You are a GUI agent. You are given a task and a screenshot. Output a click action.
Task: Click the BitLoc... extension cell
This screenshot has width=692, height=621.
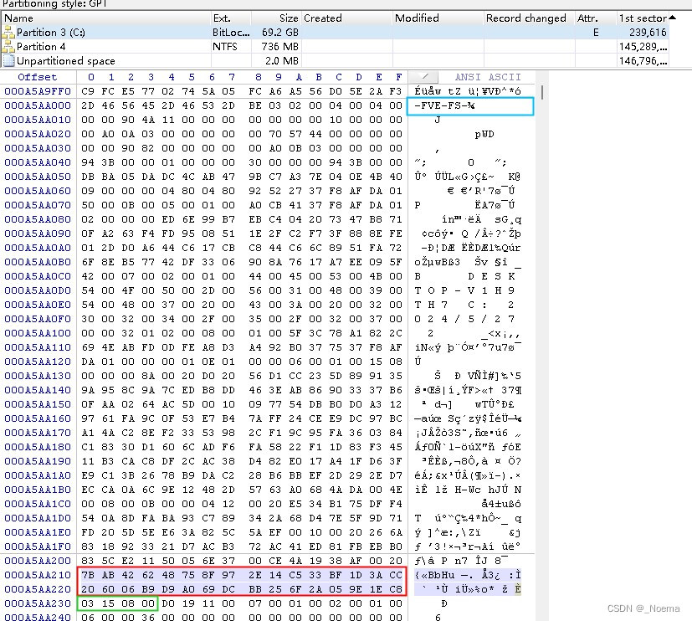point(231,32)
